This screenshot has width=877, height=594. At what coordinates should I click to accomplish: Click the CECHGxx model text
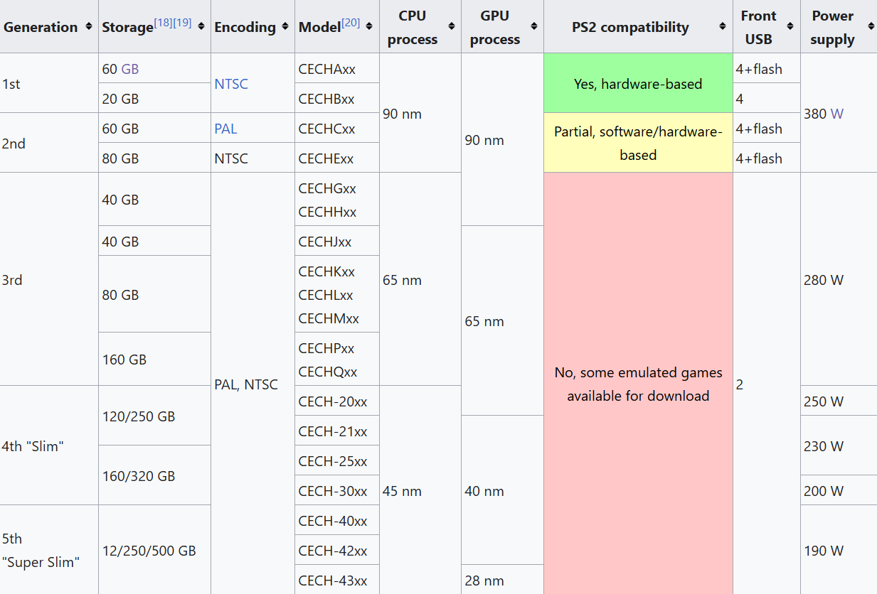point(327,188)
